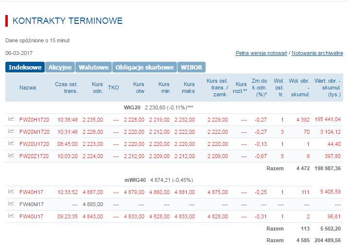349x248 pixels.
Task: Click value 397,80 in FW20Z1720 row
Action: 332,156
